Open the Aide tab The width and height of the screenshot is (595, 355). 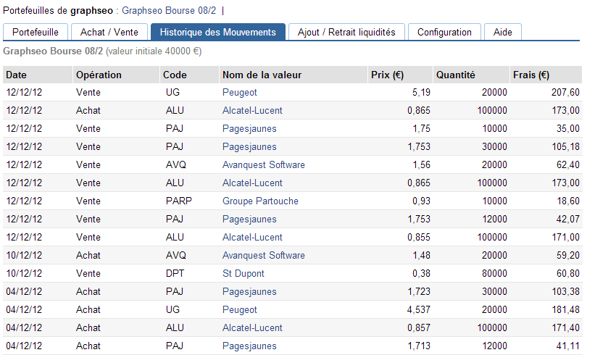[502, 32]
